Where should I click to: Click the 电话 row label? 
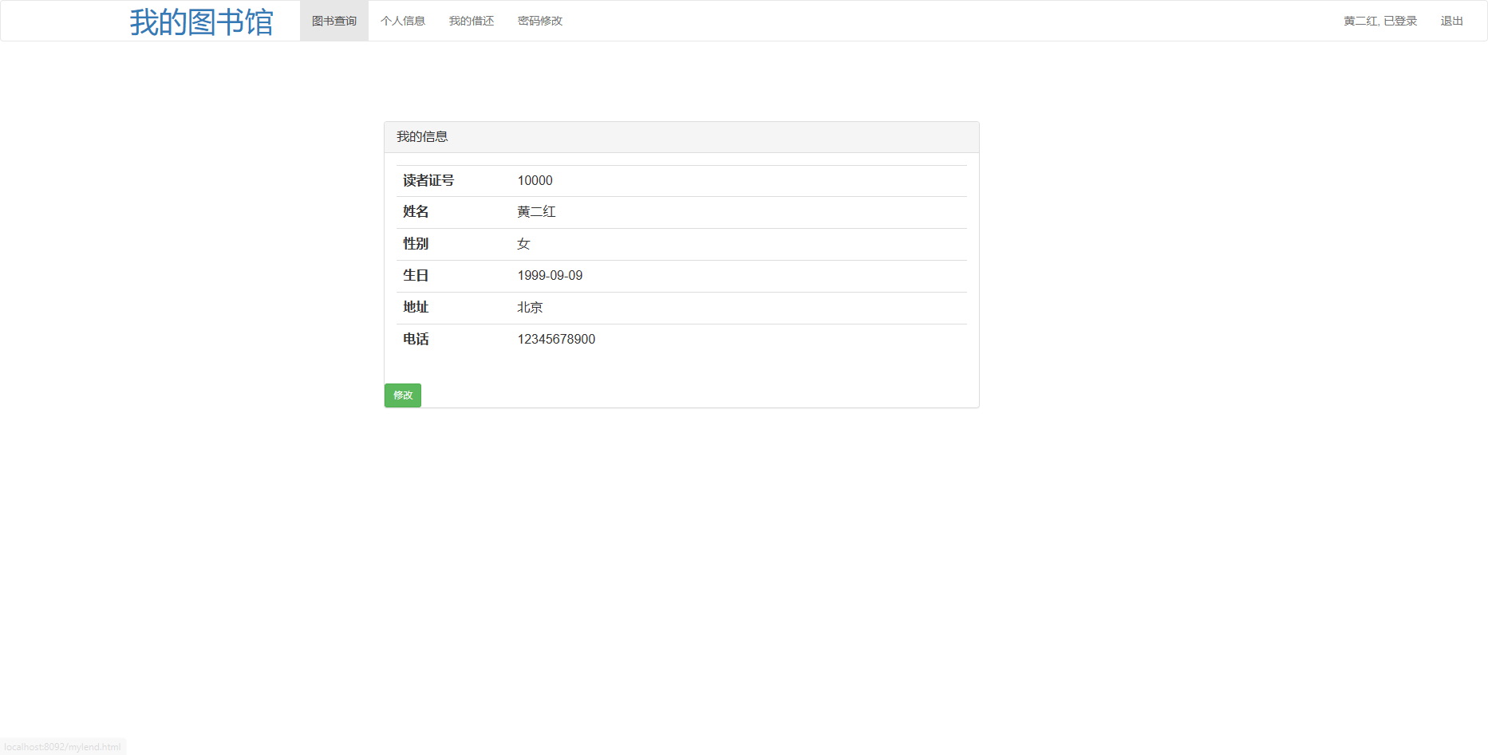[415, 339]
